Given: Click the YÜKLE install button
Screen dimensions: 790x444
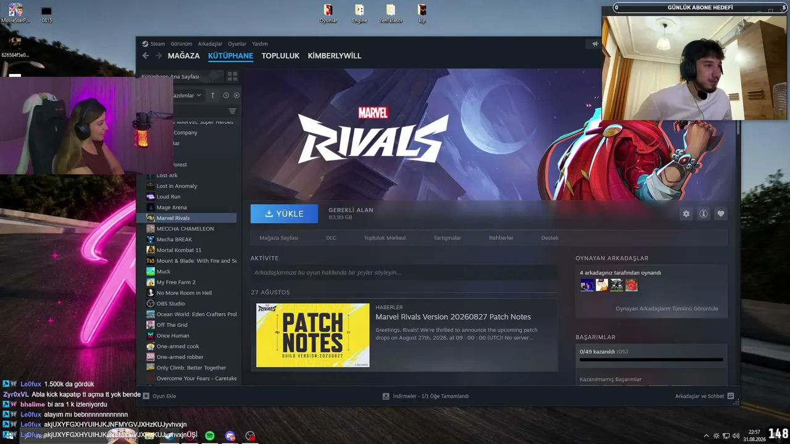Looking at the screenshot, I should pos(285,214).
